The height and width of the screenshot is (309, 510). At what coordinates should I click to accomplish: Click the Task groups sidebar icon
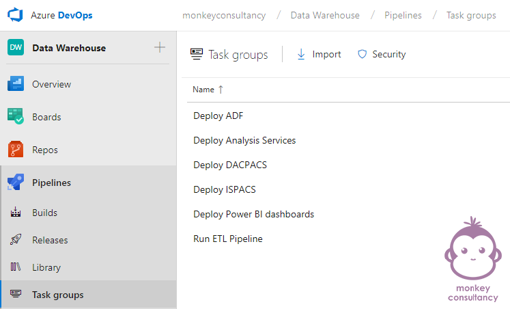click(16, 294)
